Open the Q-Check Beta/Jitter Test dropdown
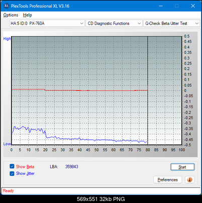The height and width of the screenshot is (203, 202). point(171,24)
